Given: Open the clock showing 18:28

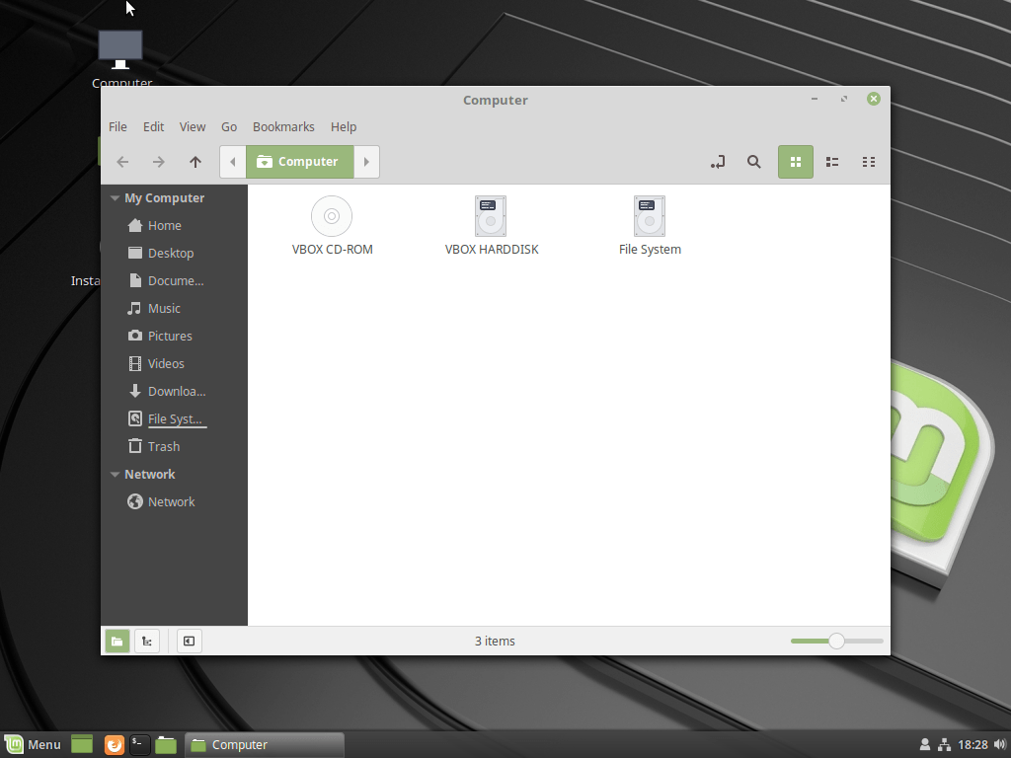Looking at the screenshot, I should 972,745.
